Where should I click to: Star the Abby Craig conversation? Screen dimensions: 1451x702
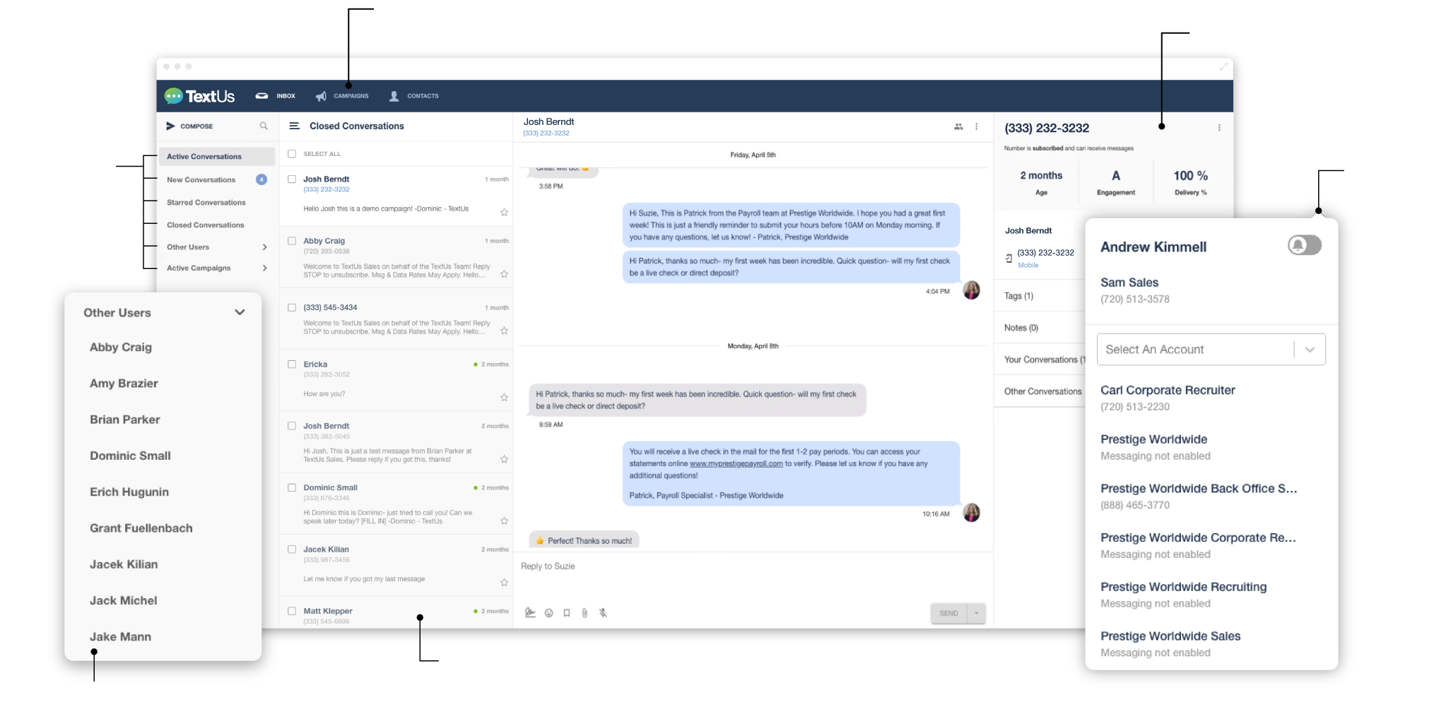click(x=504, y=274)
